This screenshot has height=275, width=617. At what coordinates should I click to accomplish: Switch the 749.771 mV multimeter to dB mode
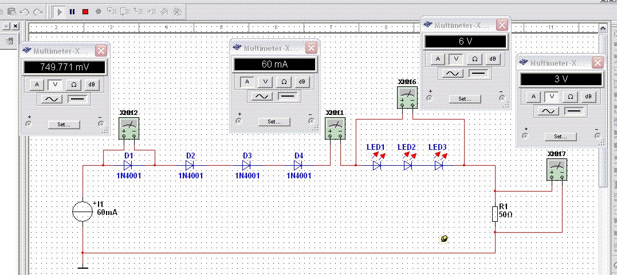click(x=93, y=85)
